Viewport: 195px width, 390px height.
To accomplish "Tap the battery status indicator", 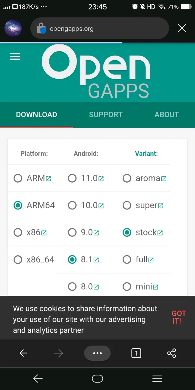I will pos(186,6).
